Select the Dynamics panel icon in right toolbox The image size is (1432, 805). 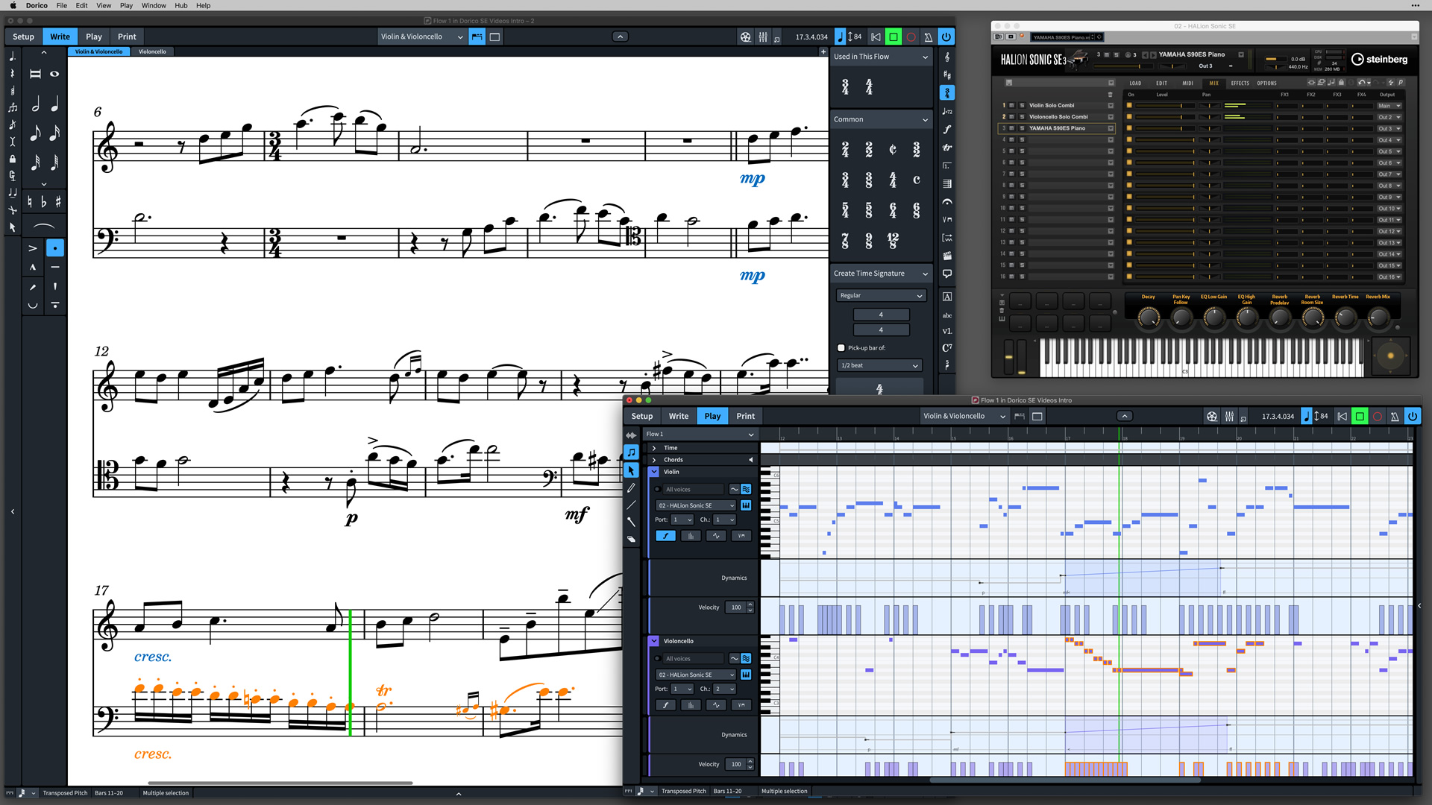tap(946, 129)
